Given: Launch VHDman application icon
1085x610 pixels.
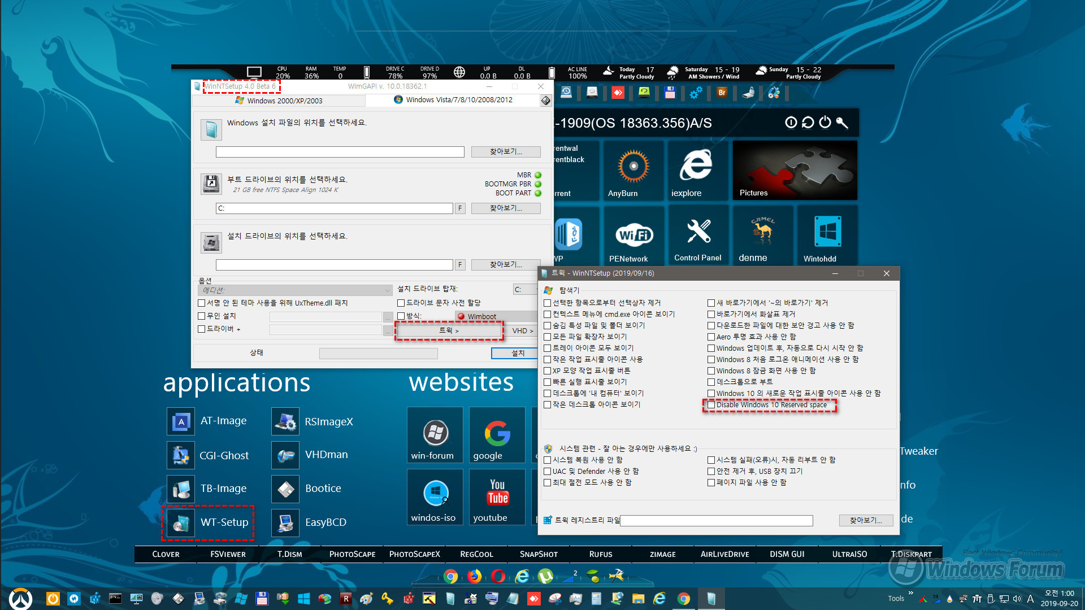Looking at the screenshot, I should 285,455.
